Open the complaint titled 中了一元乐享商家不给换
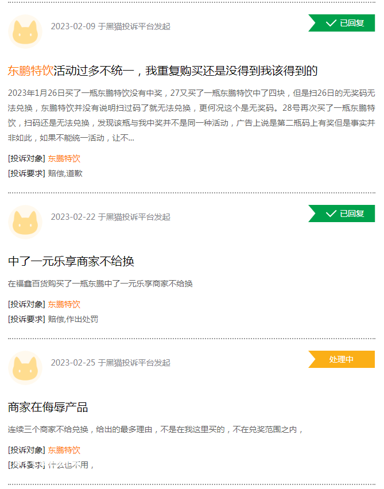The height and width of the screenshot is (489, 384). (71, 261)
